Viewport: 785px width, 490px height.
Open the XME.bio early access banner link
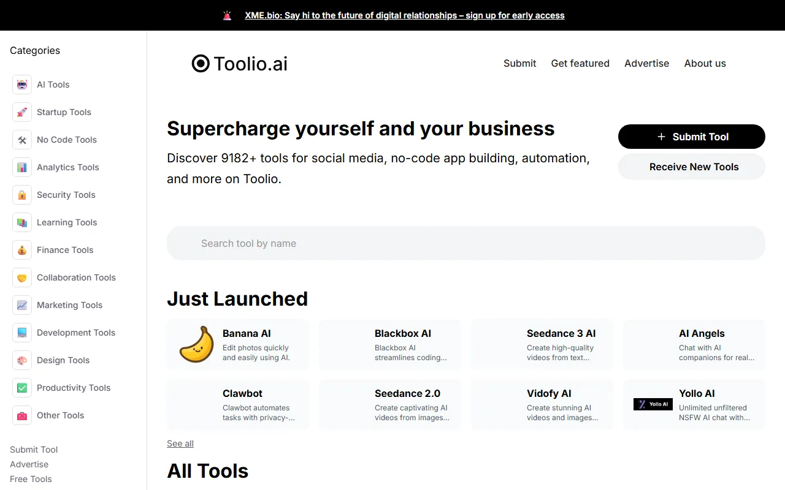click(x=404, y=15)
